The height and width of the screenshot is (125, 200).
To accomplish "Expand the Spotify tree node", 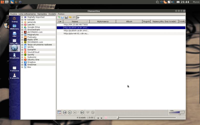I will (x=22, y=55).
